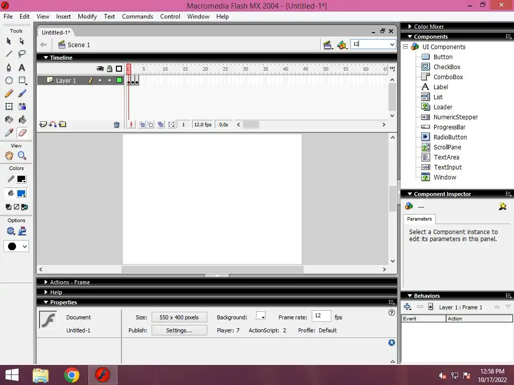This screenshot has width=514, height=385.
Task: Toggle Edit Multiple Frames button
Action: tap(161, 124)
